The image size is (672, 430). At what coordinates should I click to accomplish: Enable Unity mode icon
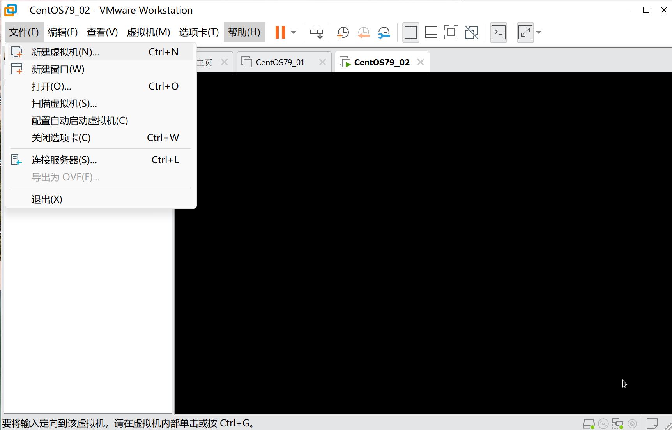[472, 32]
